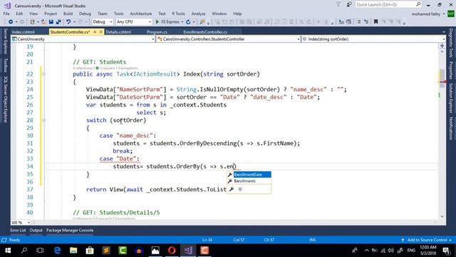456x257 pixels.
Task: Open the Architecture menu
Action: click(141, 14)
